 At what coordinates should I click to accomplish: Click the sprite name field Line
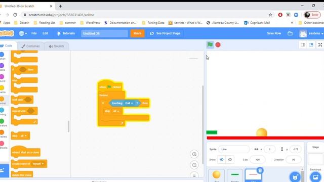point(234,149)
